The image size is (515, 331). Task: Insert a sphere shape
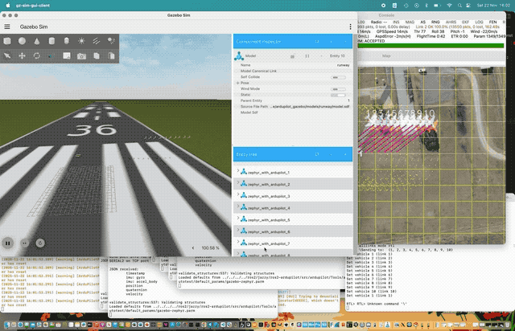tap(22, 41)
